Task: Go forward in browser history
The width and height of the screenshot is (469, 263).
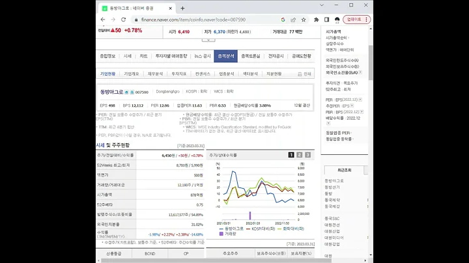Action: [113, 20]
